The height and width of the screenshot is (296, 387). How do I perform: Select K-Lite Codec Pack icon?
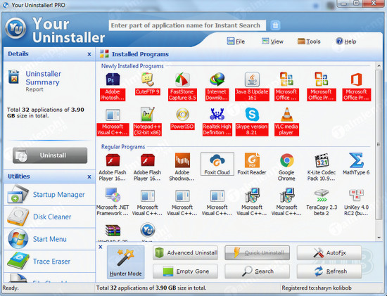(x=322, y=160)
